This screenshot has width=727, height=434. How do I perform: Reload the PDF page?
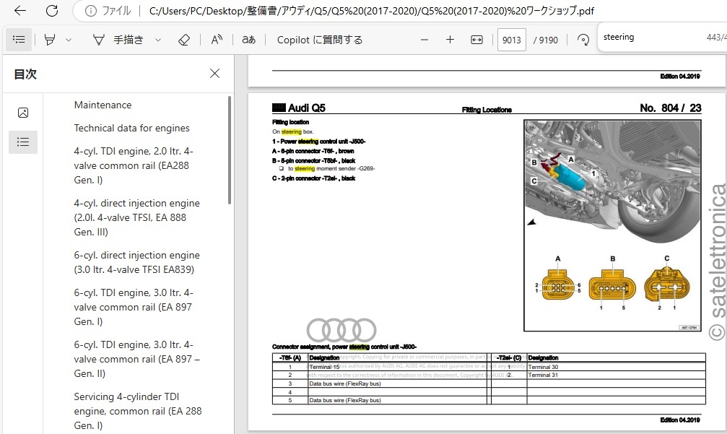52,11
